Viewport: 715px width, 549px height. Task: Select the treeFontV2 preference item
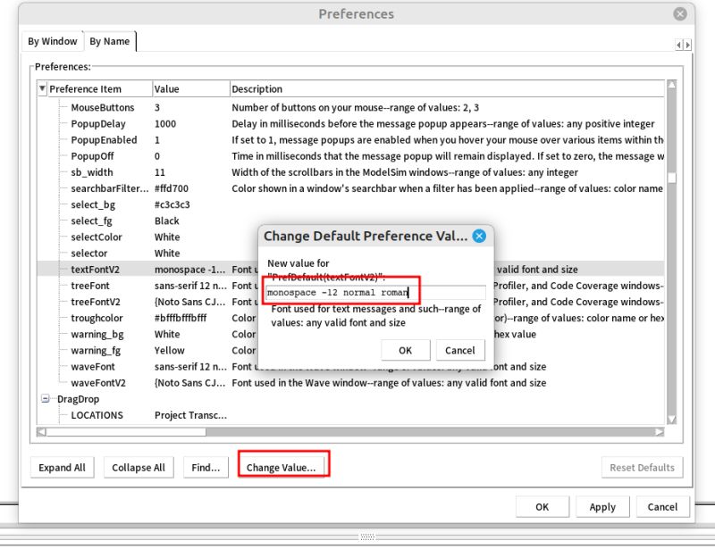(x=96, y=302)
